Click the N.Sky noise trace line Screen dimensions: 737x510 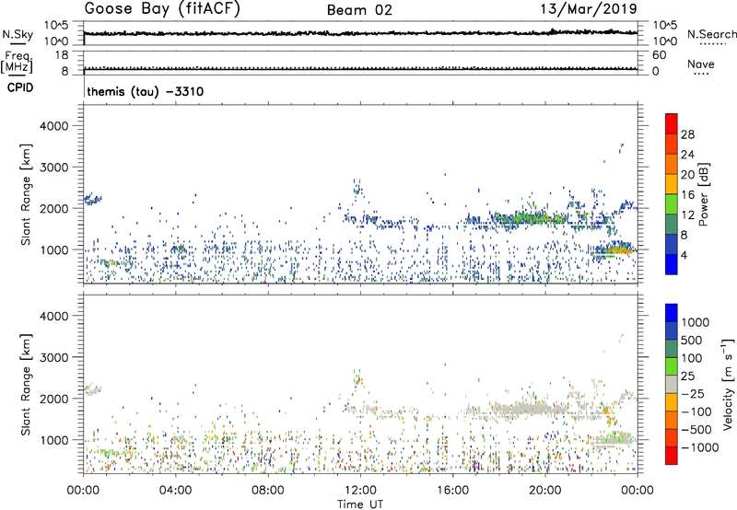[x=360, y=33]
